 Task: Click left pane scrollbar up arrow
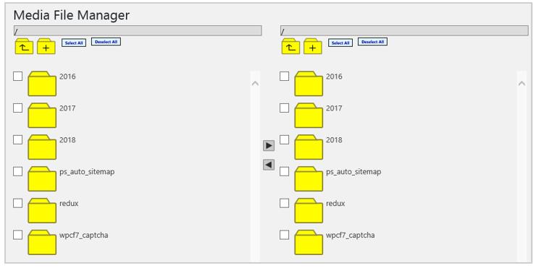point(256,84)
